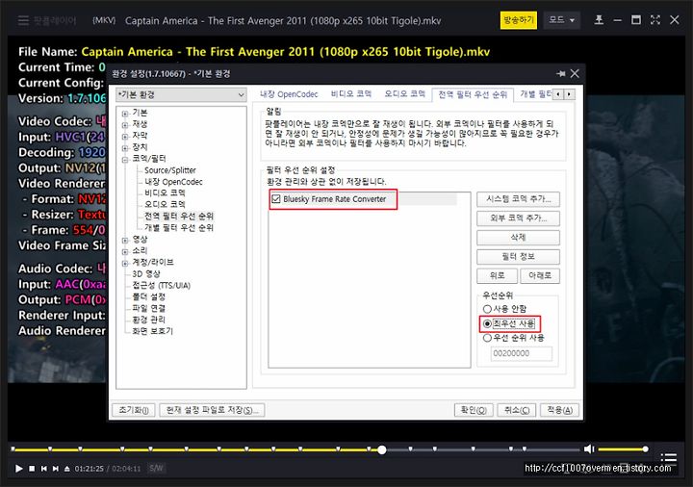Pin the preferences dialog window
This screenshot has width=693, height=487.
(561, 74)
